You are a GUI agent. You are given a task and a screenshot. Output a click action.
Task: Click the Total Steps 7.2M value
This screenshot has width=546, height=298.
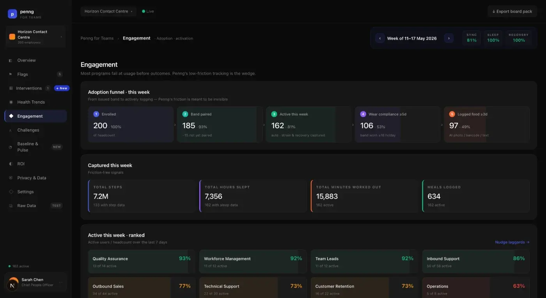pos(101,196)
